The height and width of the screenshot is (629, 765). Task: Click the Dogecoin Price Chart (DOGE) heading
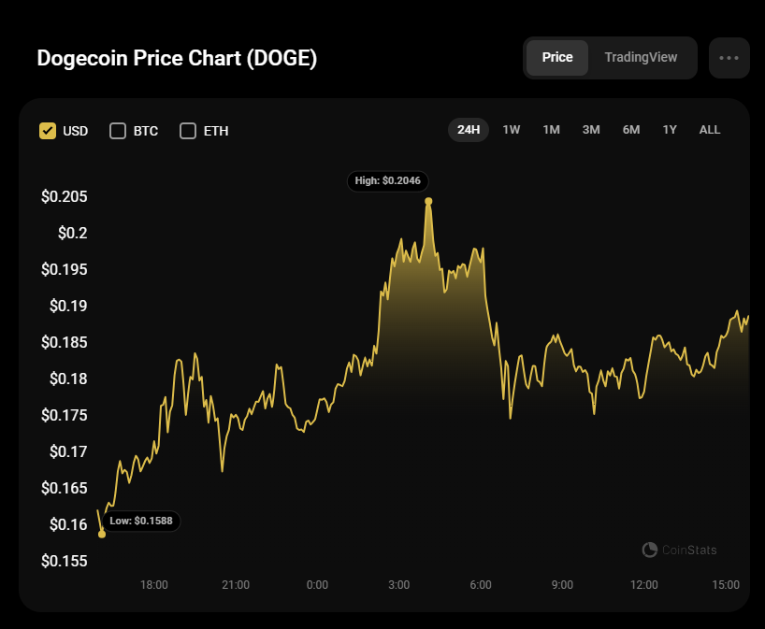[x=177, y=58]
